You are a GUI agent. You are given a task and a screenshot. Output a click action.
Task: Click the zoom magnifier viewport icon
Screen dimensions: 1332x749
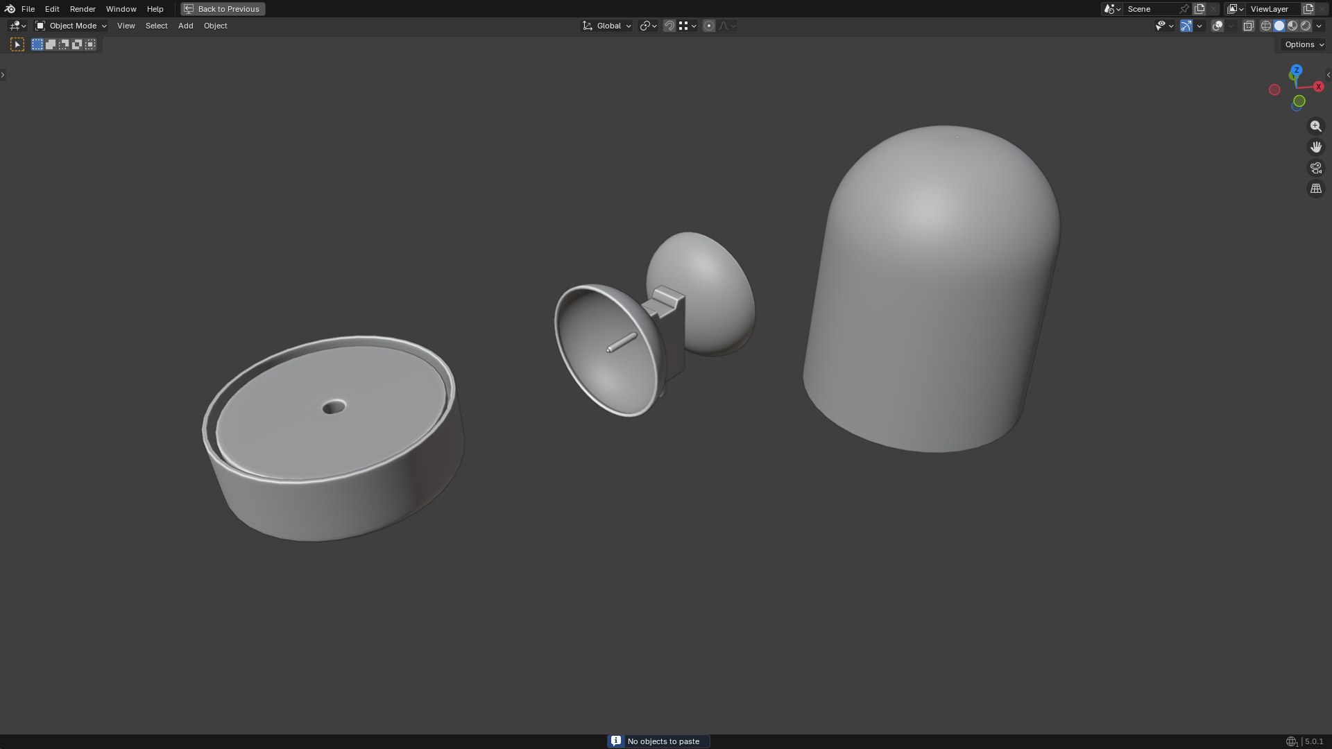point(1315,126)
